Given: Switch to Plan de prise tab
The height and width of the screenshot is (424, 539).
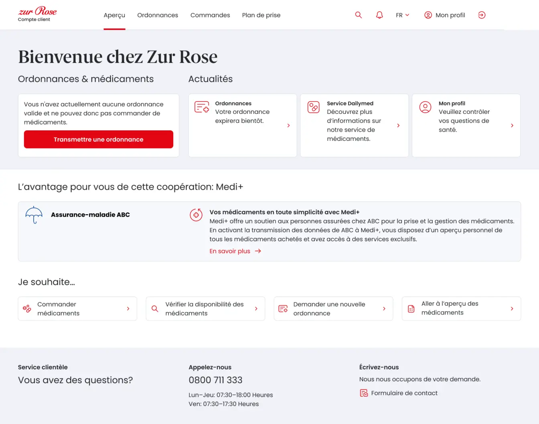Looking at the screenshot, I should [261, 15].
